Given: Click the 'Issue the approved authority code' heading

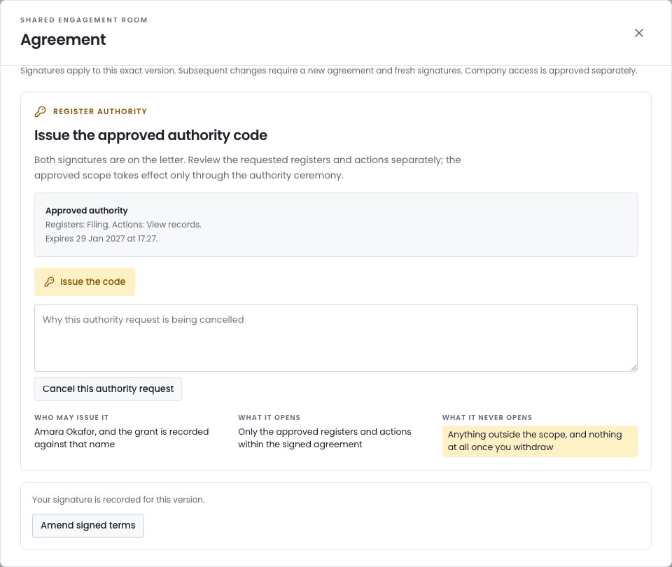Looking at the screenshot, I should tap(150, 135).
